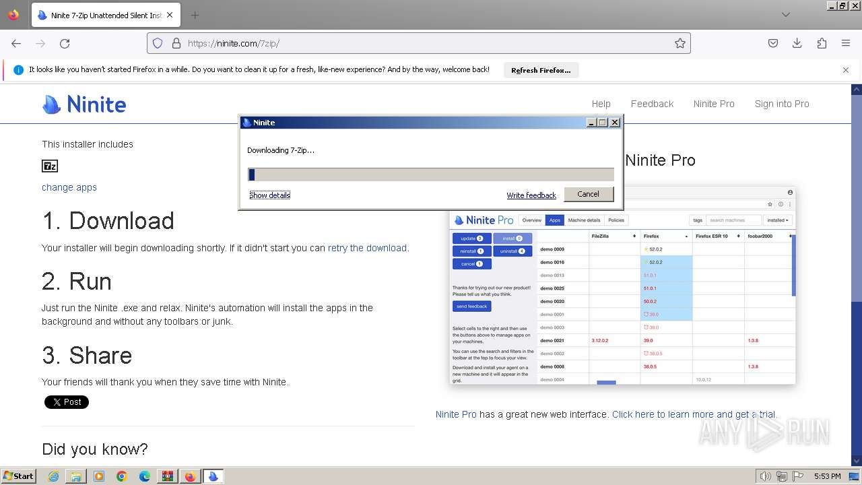Click the Refresh Firefox button
This screenshot has height=485, width=862.
pos(541,70)
